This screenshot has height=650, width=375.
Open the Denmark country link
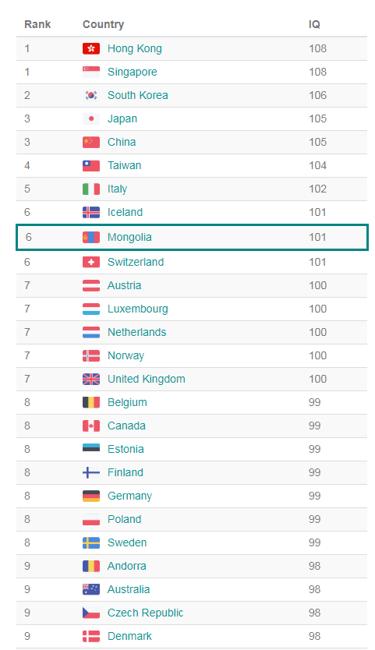[x=129, y=636]
